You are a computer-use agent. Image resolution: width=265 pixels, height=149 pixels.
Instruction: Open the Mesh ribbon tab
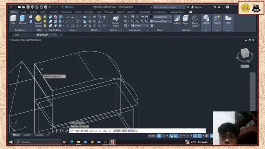(43, 12)
